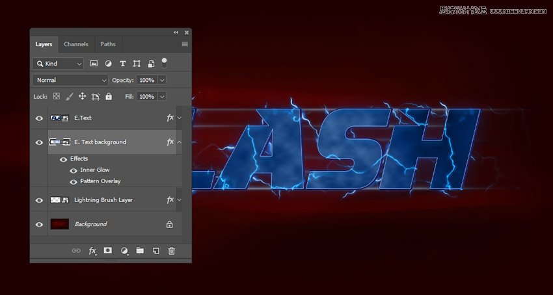Switch to the Paths tab
Image resolution: width=553 pixels, height=295 pixels.
point(108,44)
